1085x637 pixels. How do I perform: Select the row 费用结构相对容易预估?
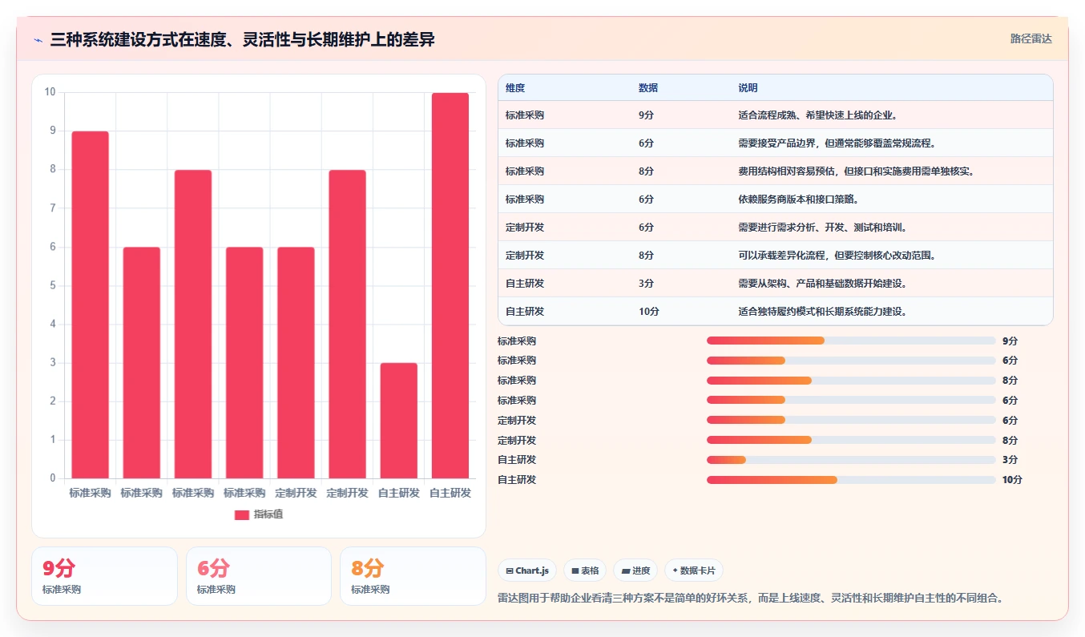click(775, 171)
